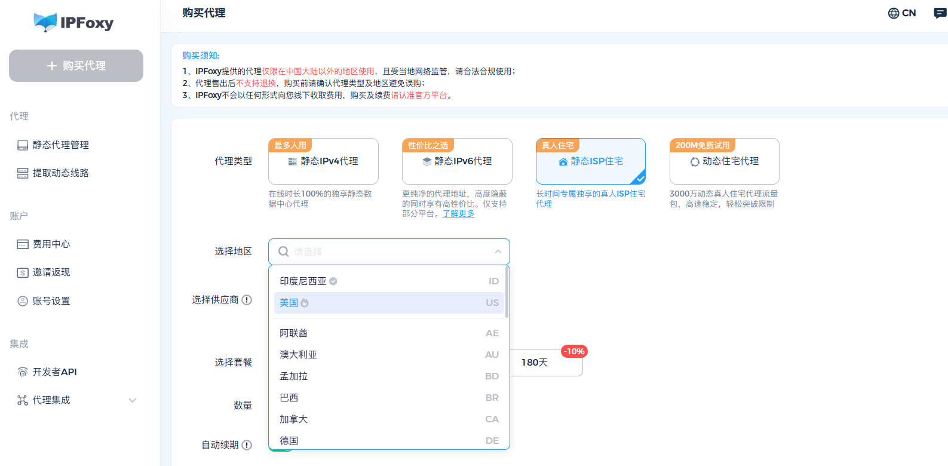Choose 澳大利亚 from region list
This screenshot has height=466, width=948.
pos(389,355)
